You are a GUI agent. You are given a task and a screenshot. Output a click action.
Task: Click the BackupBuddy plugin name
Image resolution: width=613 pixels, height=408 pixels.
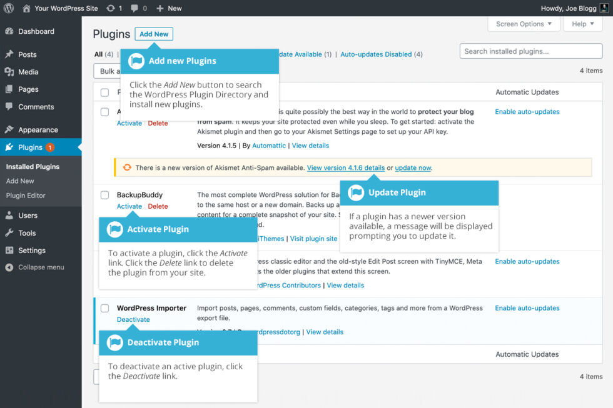pos(139,195)
